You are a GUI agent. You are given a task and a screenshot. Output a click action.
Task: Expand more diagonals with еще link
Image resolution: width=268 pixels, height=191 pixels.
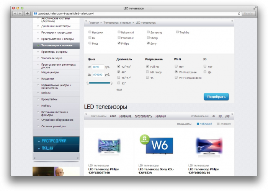(119, 89)
